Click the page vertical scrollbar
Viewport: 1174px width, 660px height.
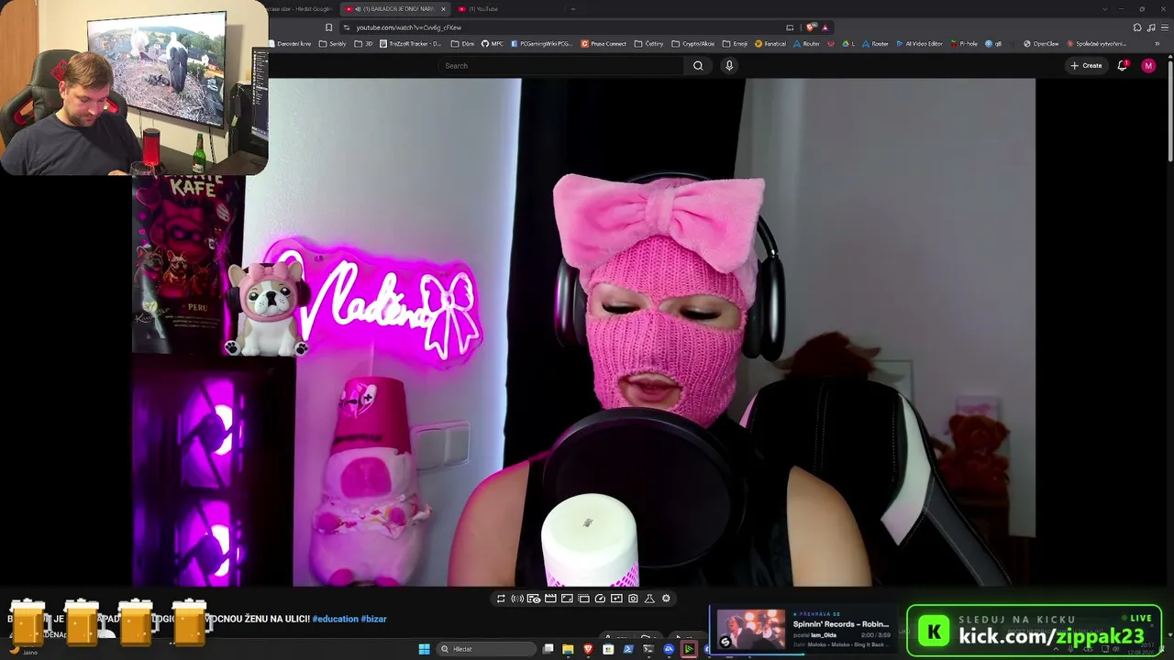[x=1170, y=110]
